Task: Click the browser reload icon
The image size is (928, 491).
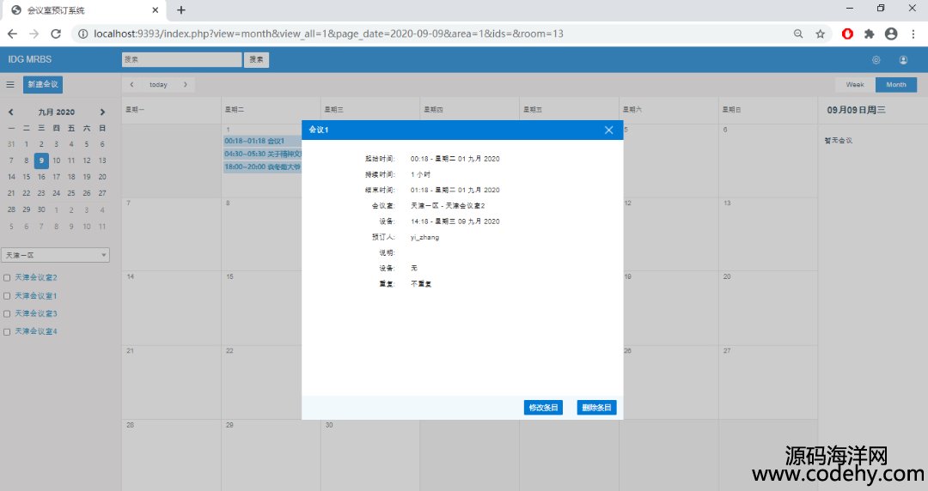Action: click(56, 33)
